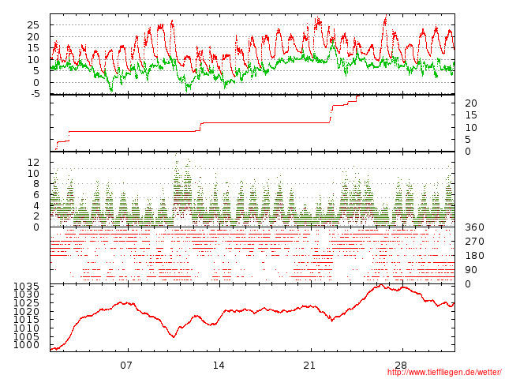Viewport: 505px width, 379px height.
Task: Click the '-5' temperature axis label
Action: 33,94
